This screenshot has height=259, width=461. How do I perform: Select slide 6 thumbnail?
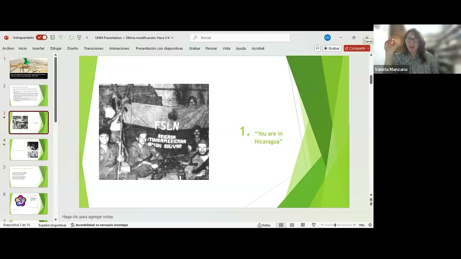coord(29,204)
